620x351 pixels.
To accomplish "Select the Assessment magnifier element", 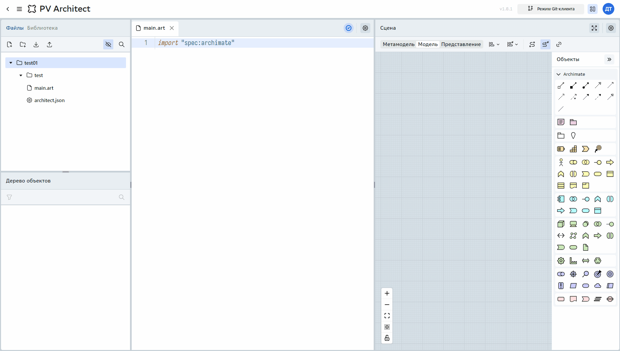I will coord(586,274).
